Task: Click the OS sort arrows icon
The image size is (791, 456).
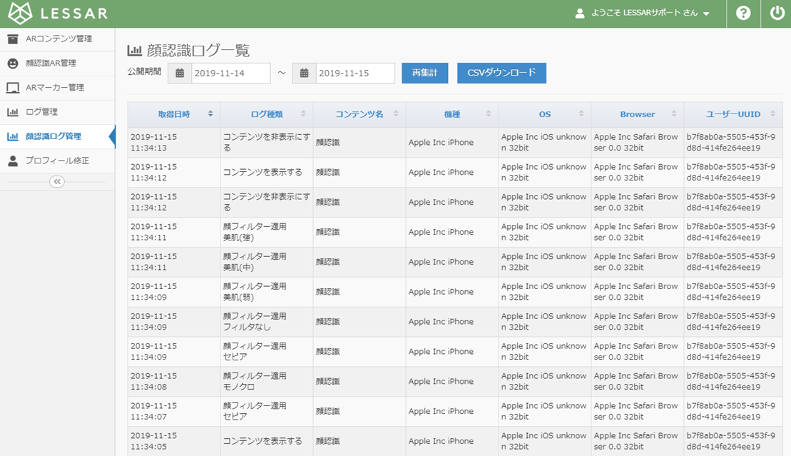Action: (581, 114)
